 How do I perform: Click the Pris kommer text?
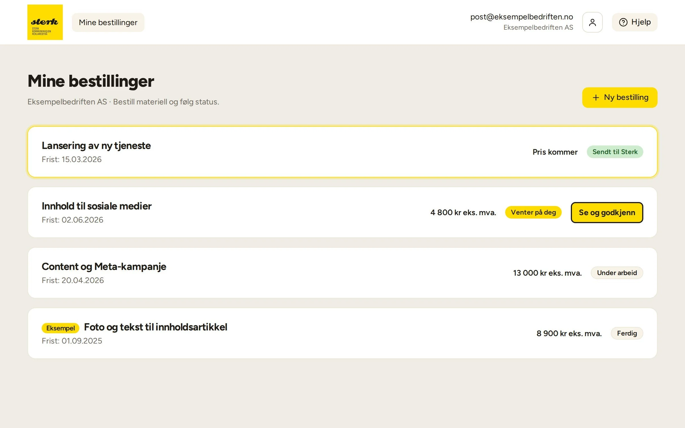(x=555, y=152)
